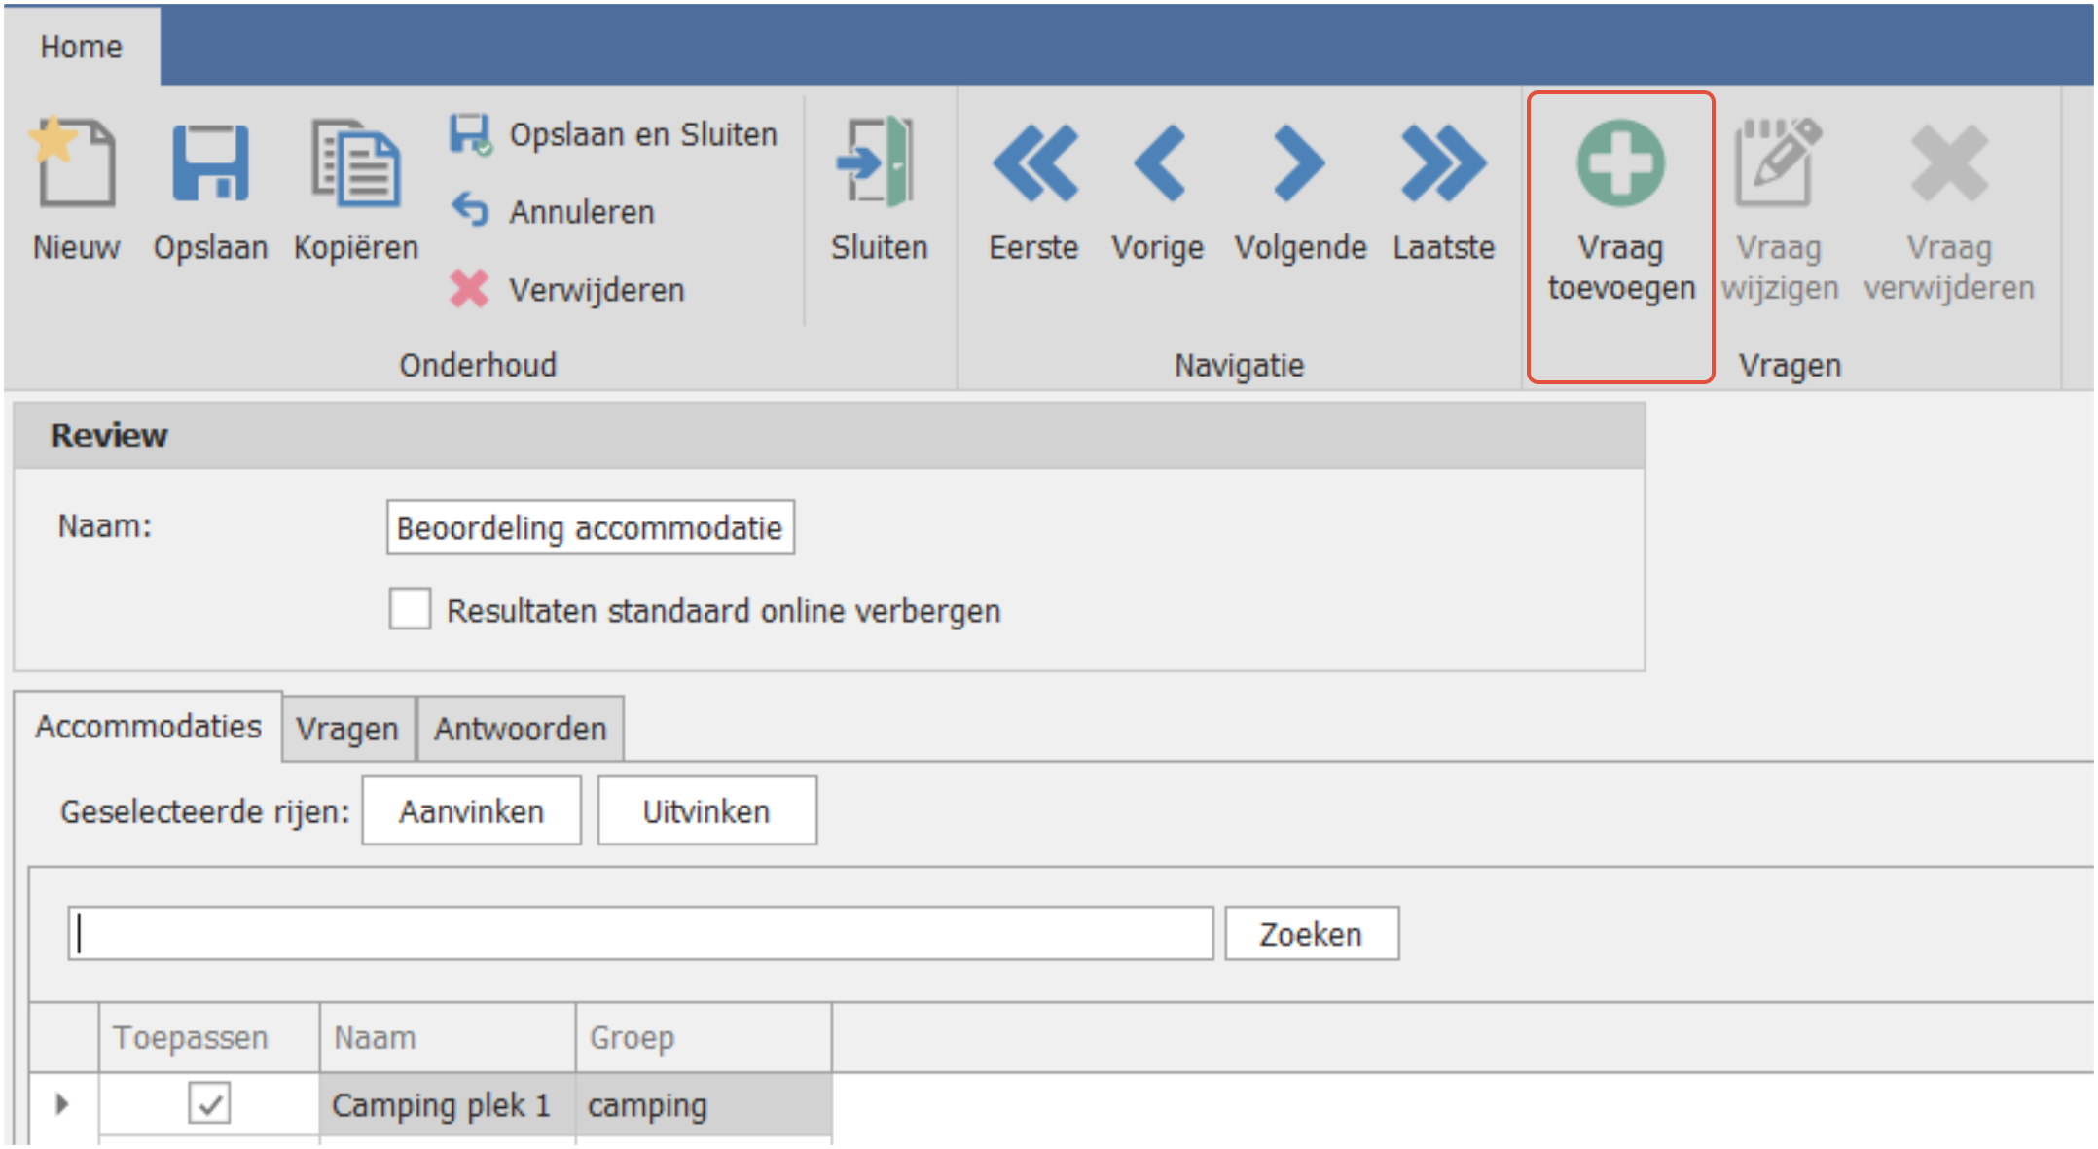Click the Nieuw document icon
The width and height of the screenshot is (2098, 1149).
76,163
